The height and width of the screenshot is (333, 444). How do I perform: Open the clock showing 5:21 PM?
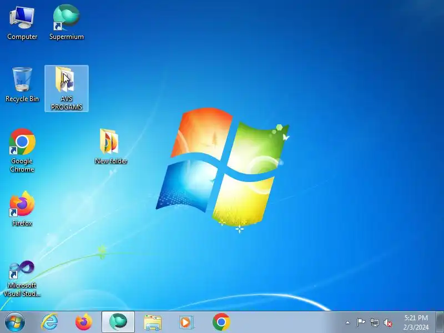(416, 322)
